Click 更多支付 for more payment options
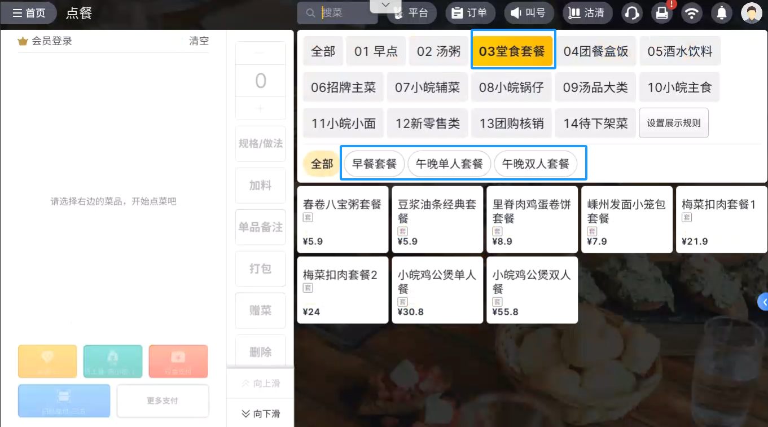The image size is (768, 427). point(163,401)
